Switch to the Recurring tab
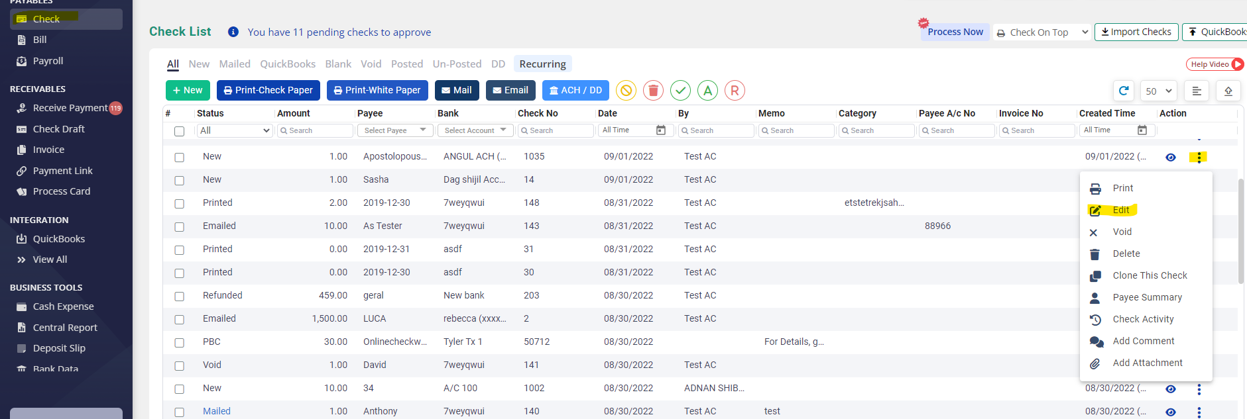 542,64
